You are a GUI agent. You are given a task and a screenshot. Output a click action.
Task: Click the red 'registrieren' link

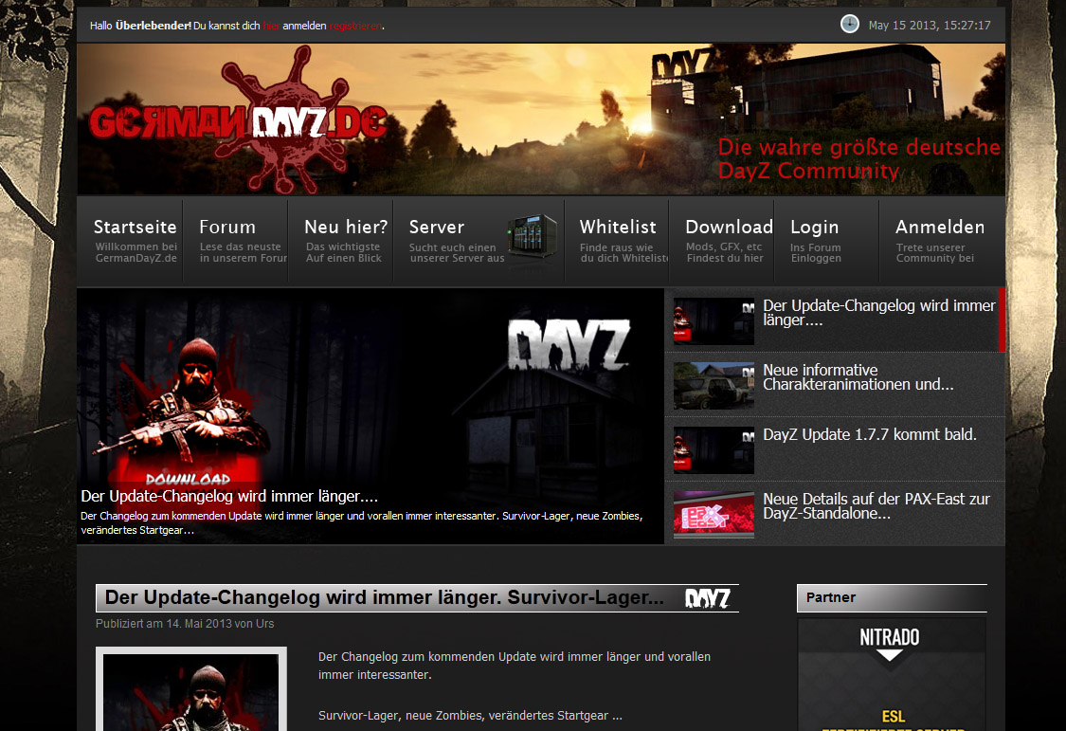[355, 26]
